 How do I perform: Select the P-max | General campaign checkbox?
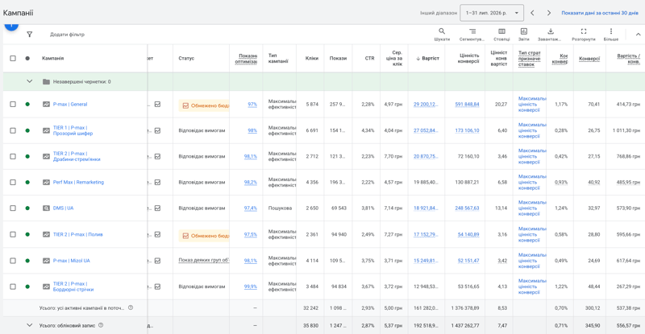point(13,105)
